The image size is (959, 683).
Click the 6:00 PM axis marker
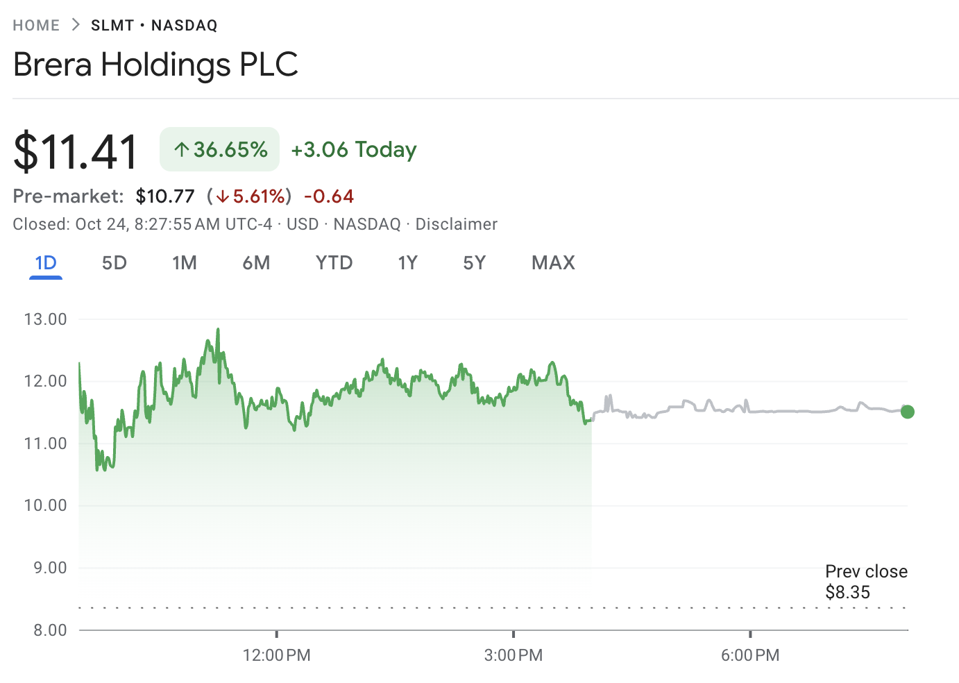(750, 655)
